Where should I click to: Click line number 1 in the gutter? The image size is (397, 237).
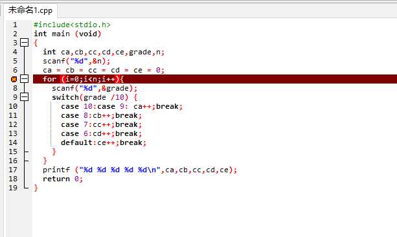pos(15,25)
